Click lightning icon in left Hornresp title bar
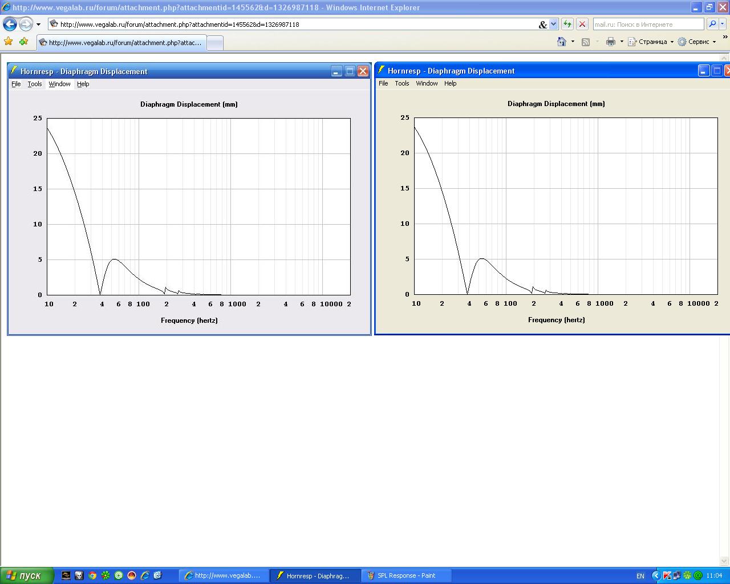Screen dimensions: 730x584 point(14,71)
